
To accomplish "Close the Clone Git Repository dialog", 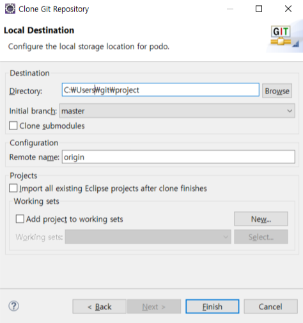I will 288,9.
